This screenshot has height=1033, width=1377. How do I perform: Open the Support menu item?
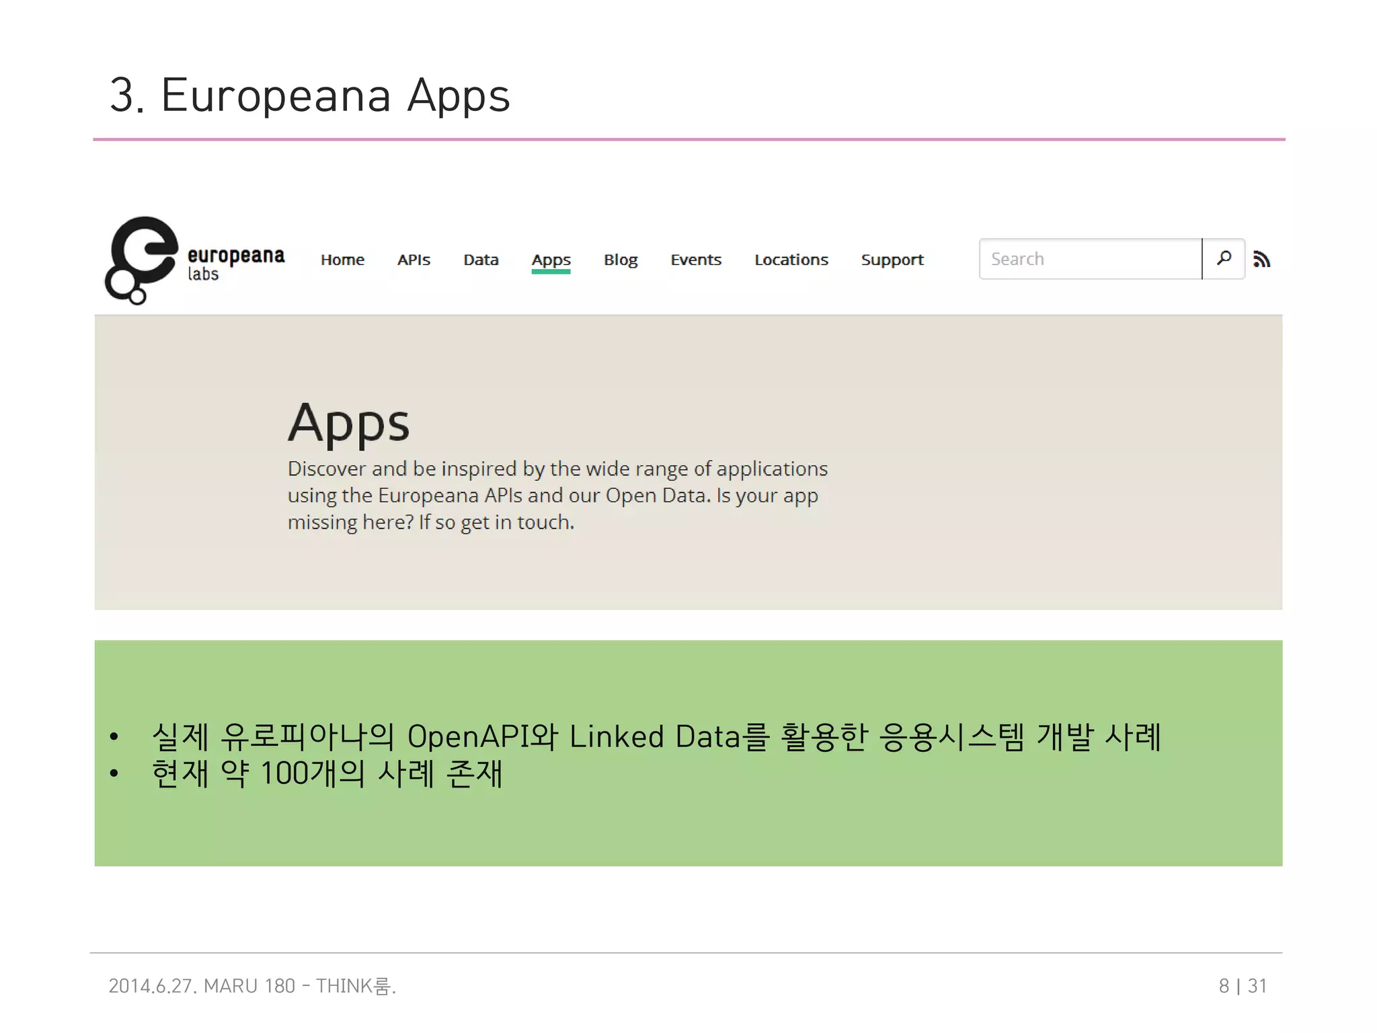(892, 260)
